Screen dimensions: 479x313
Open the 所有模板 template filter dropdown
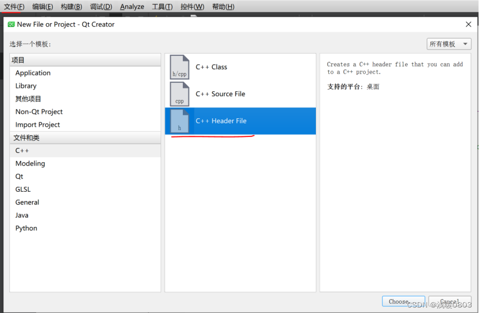click(x=448, y=43)
